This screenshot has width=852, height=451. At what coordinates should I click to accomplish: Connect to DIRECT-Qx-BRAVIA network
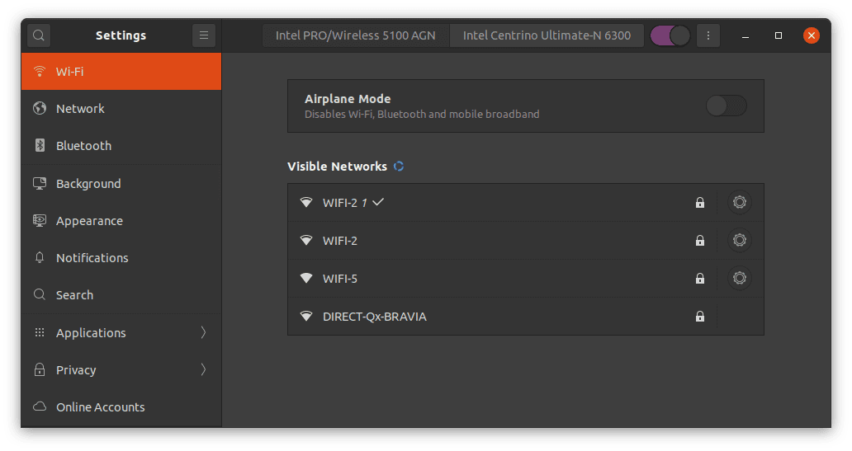[x=374, y=317]
